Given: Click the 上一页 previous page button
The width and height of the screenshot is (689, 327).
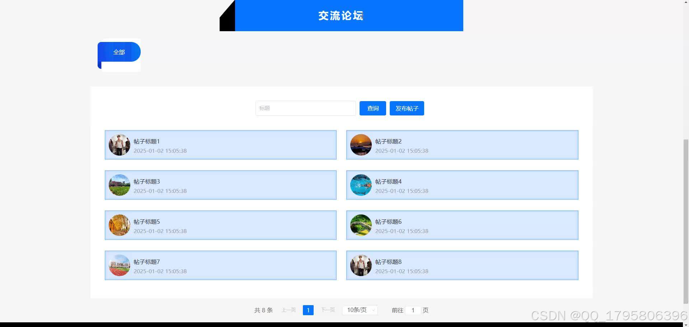Looking at the screenshot, I should point(289,310).
